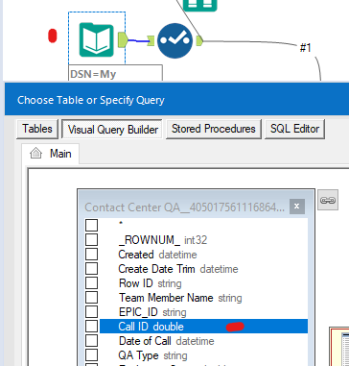Click the Team Member Name field name
This screenshot has height=366, width=349.
[x=166, y=298]
